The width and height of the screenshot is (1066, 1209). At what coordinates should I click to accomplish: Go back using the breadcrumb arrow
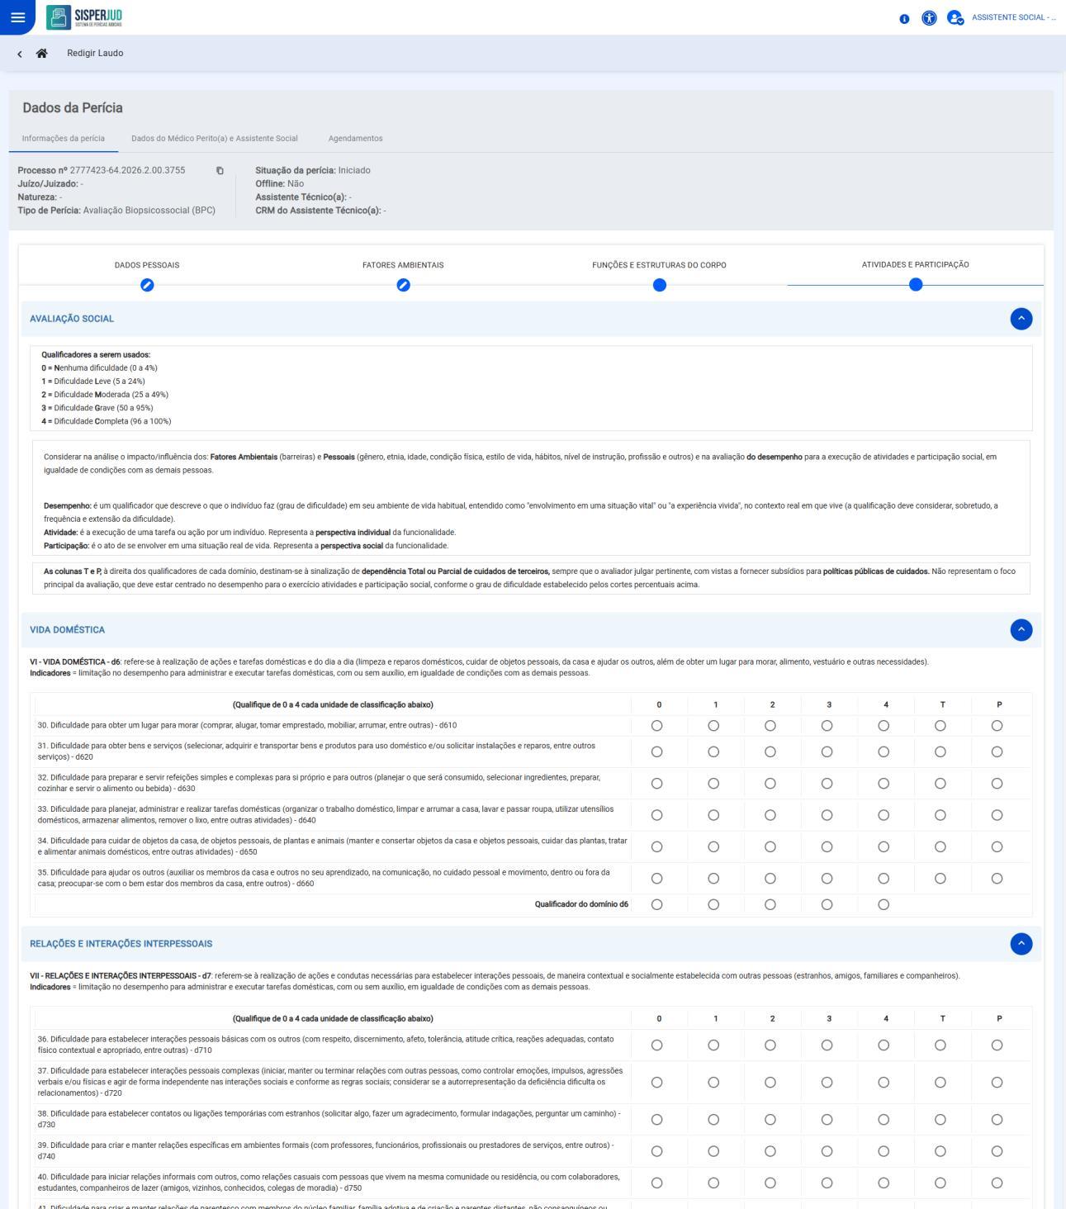[20, 54]
